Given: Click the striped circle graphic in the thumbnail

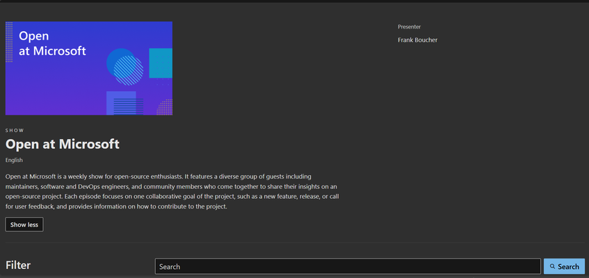Looking at the screenshot, I should 129,70.
